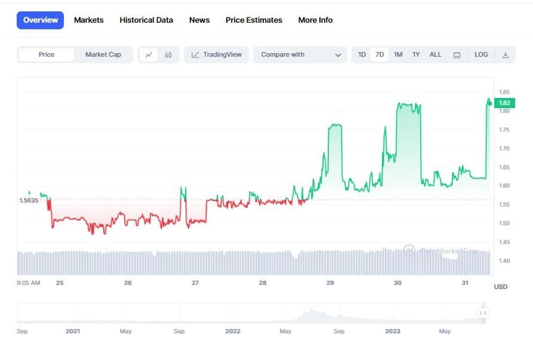
Task: Open the USD currency selector
Action: tap(500, 287)
